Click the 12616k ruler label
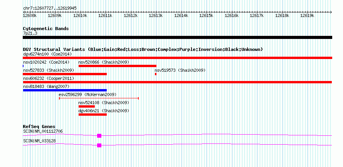 pyautogui.click(x=232, y=15)
